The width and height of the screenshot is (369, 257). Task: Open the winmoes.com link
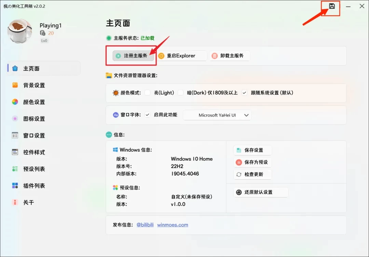click(x=173, y=225)
